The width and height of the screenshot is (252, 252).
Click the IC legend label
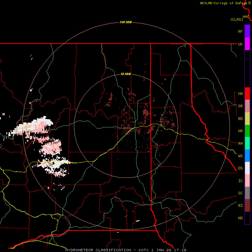pyautogui.click(x=241, y=181)
